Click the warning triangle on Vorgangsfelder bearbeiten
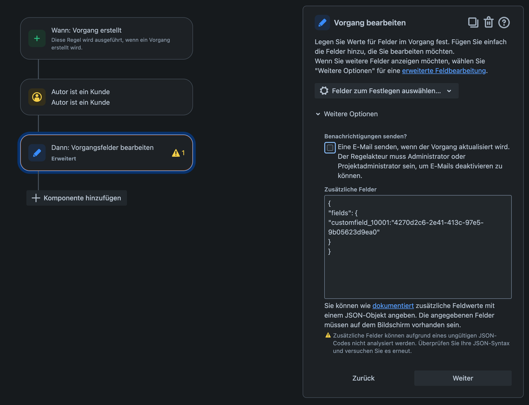 pos(176,153)
